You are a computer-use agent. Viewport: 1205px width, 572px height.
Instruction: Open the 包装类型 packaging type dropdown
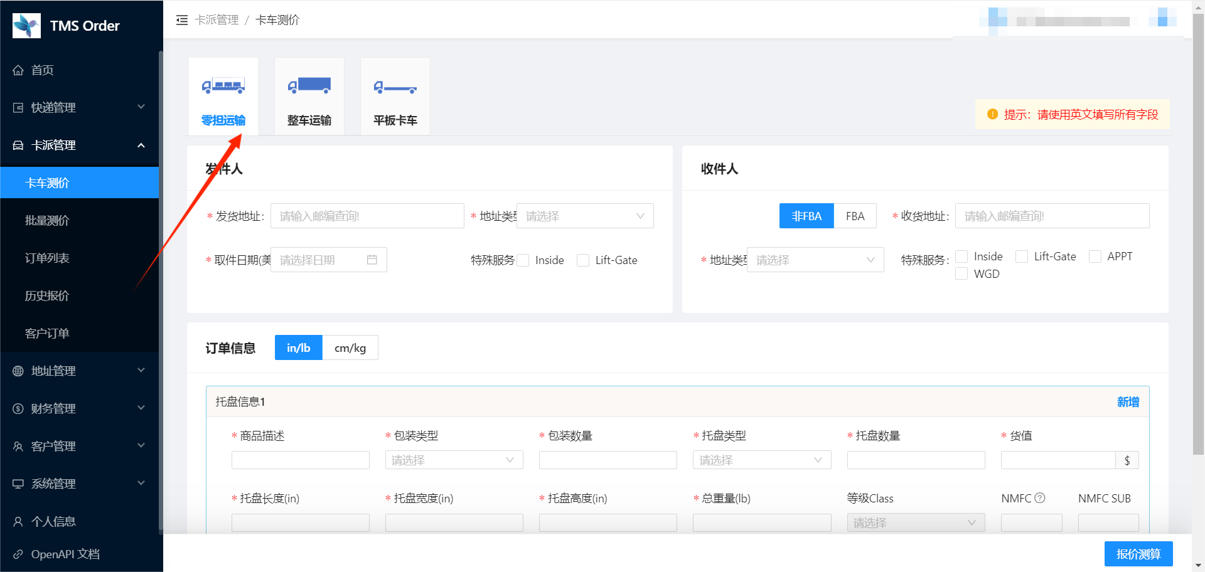(454, 460)
